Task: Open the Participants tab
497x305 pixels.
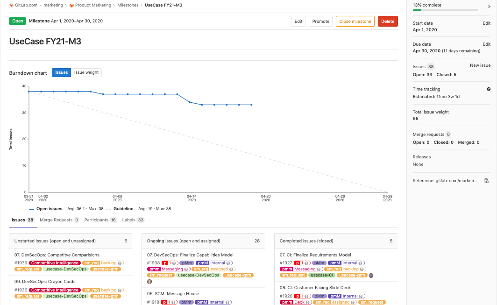Action: coord(100,220)
